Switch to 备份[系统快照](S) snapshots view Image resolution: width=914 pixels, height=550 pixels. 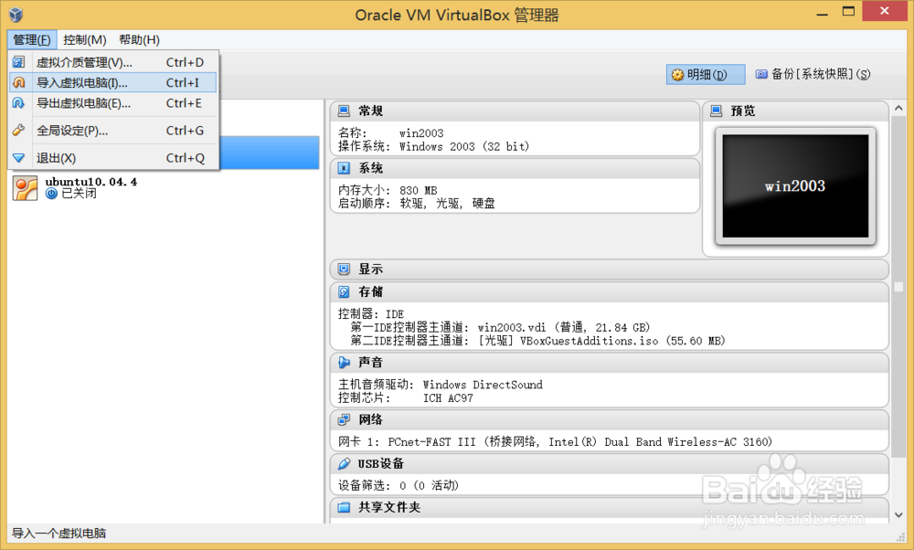813,74
